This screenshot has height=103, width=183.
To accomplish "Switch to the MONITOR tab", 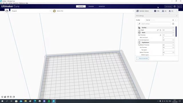I will pyautogui.click(x=102, y=6).
